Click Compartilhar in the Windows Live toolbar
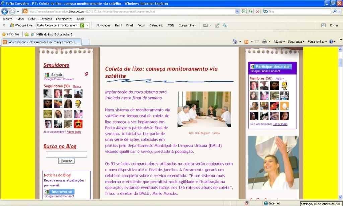 point(187,25)
